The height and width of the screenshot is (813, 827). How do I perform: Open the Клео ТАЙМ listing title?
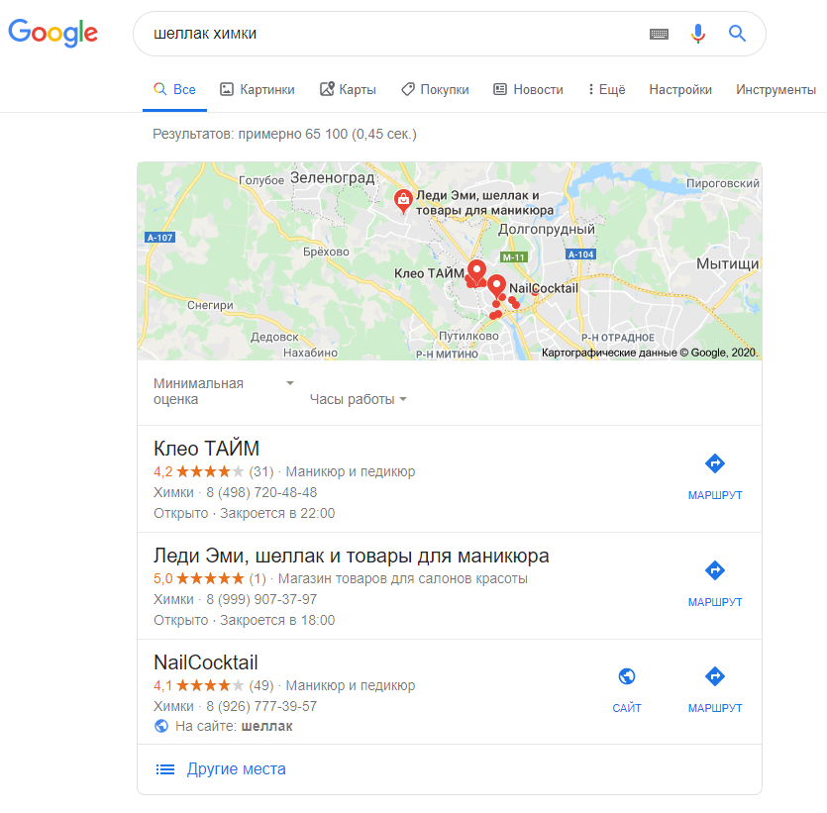[x=206, y=449]
